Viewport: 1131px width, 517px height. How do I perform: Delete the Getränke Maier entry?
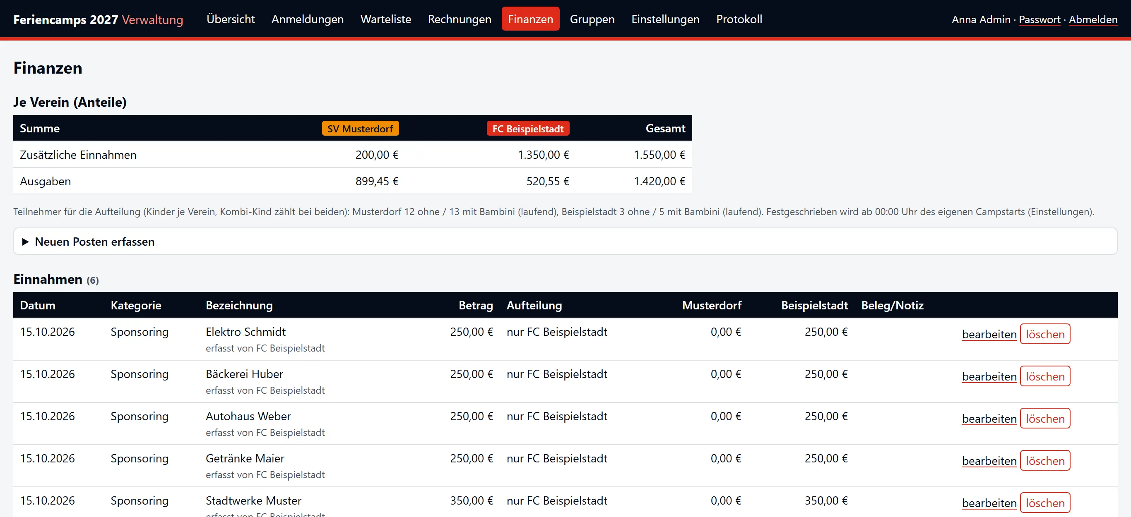pyautogui.click(x=1045, y=460)
